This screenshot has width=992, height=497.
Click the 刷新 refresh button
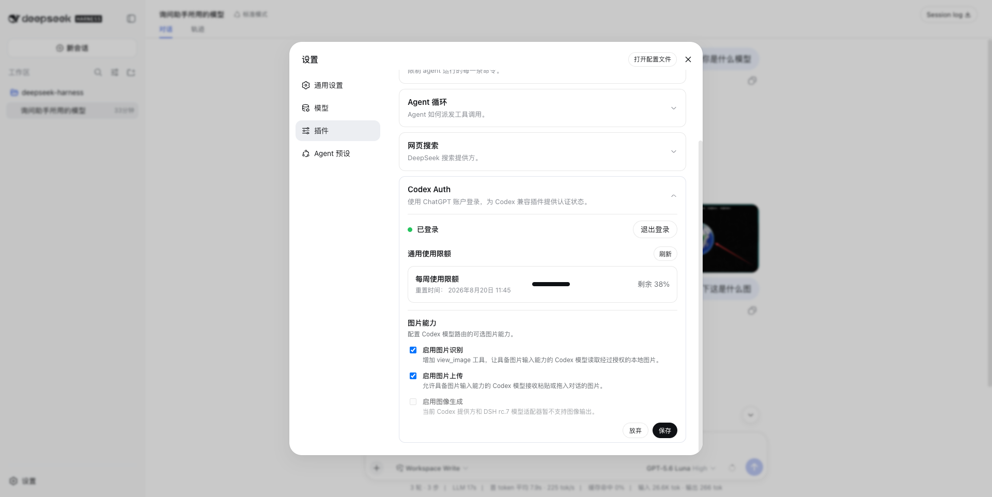tap(665, 254)
